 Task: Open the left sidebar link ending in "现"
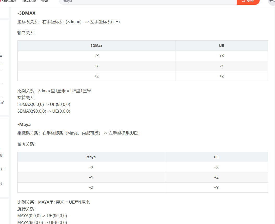[x=2, y=155]
